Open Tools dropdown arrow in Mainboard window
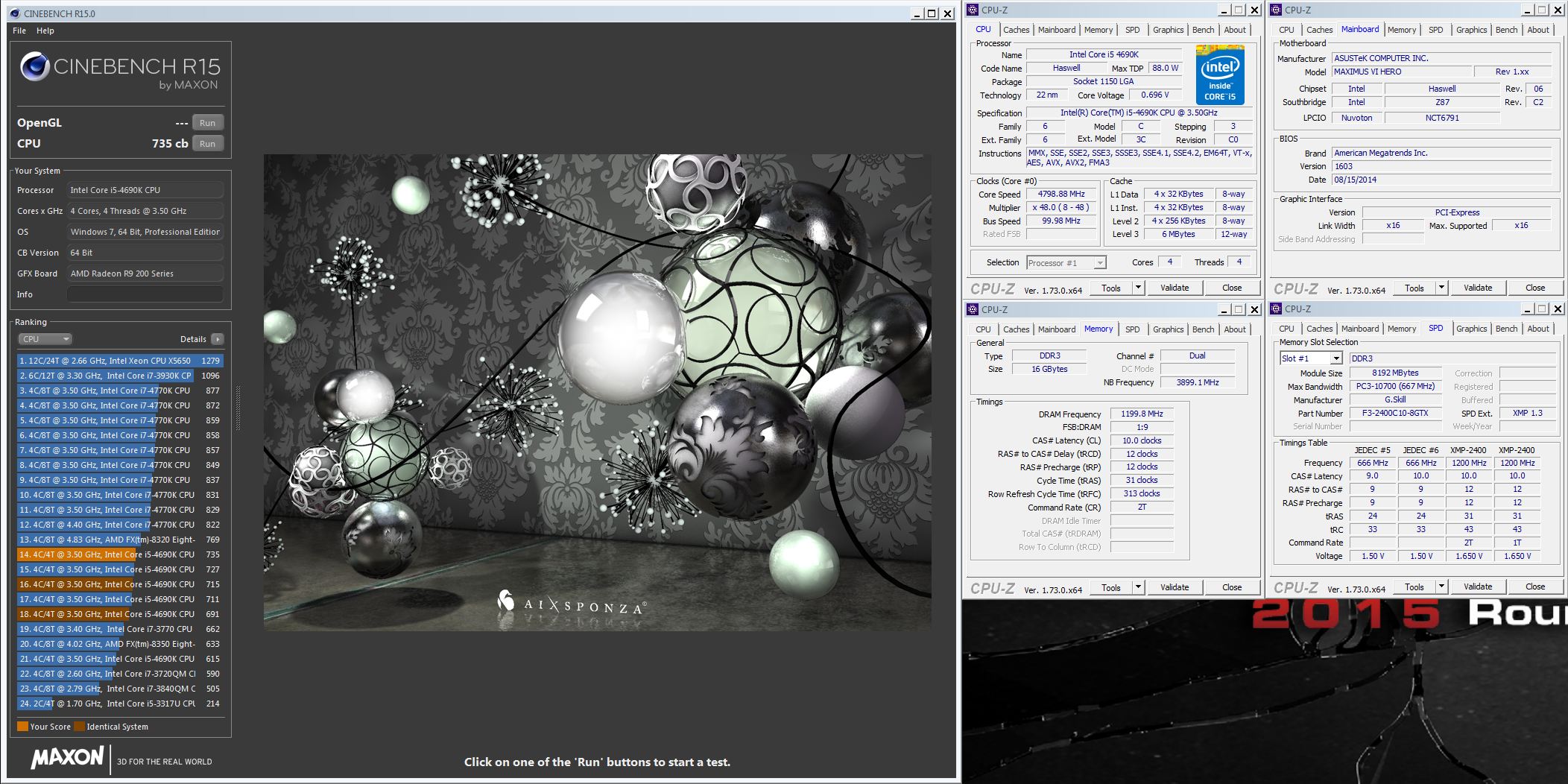 [x=1441, y=288]
